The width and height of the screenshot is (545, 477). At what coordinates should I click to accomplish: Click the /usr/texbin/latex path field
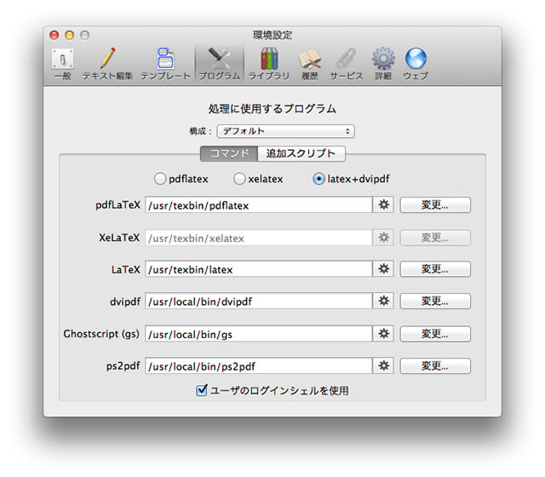[x=259, y=269]
